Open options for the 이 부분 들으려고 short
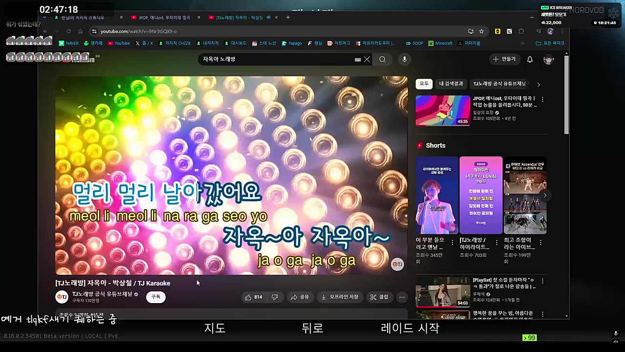Viewport: 625px width, 352px height. point(452,242)
